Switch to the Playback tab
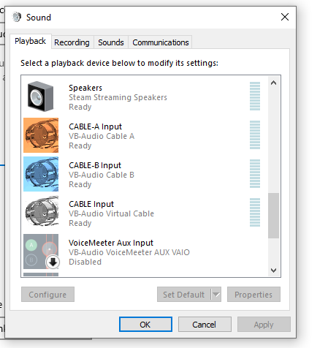This screenshot has width=328, height=348. (31, 41)
